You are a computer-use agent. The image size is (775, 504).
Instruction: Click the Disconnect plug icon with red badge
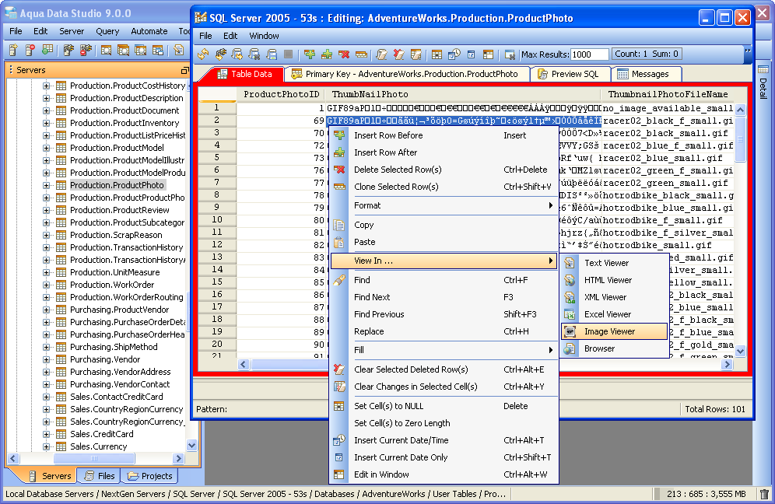pyautogui.click(x=86, y=50)
